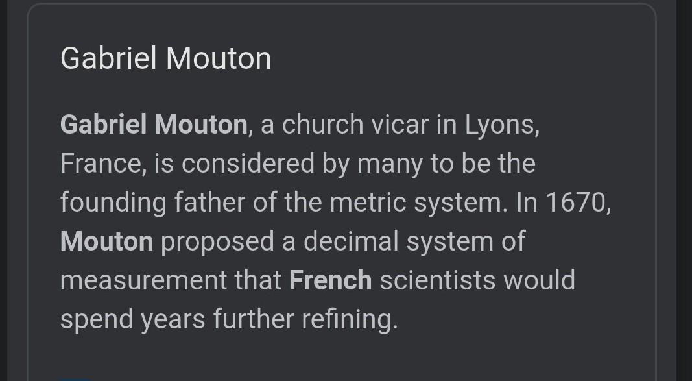692x381 pixels.
Task: Click the word 'Lyons' in the first line
Action: pyautogui.click(x=499, y=126)
